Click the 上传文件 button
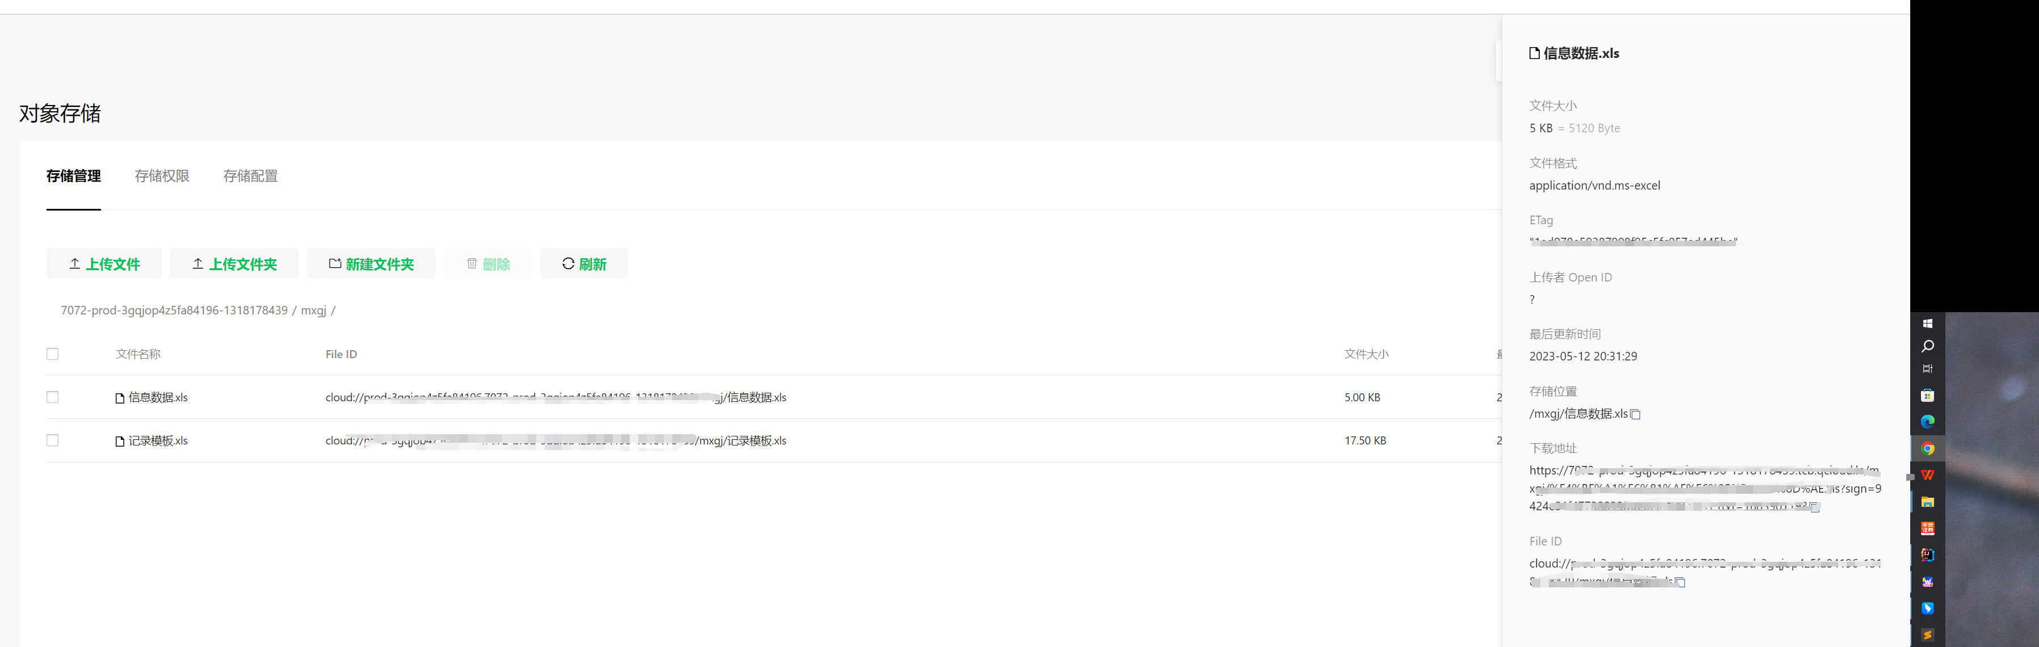Screen dimensions: 2039x647 click(x=104, y=264)
